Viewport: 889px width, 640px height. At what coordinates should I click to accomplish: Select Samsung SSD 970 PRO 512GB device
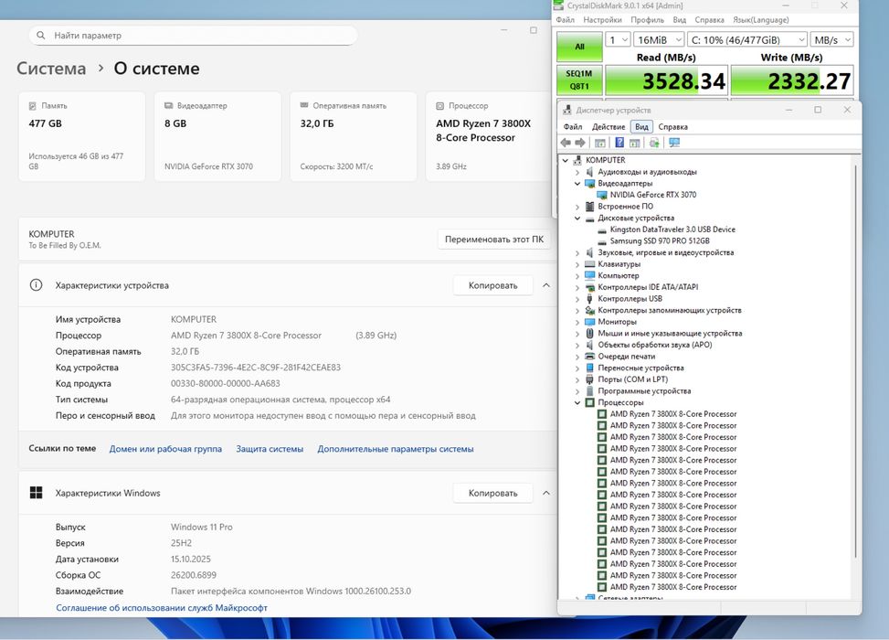coord(660,240)
